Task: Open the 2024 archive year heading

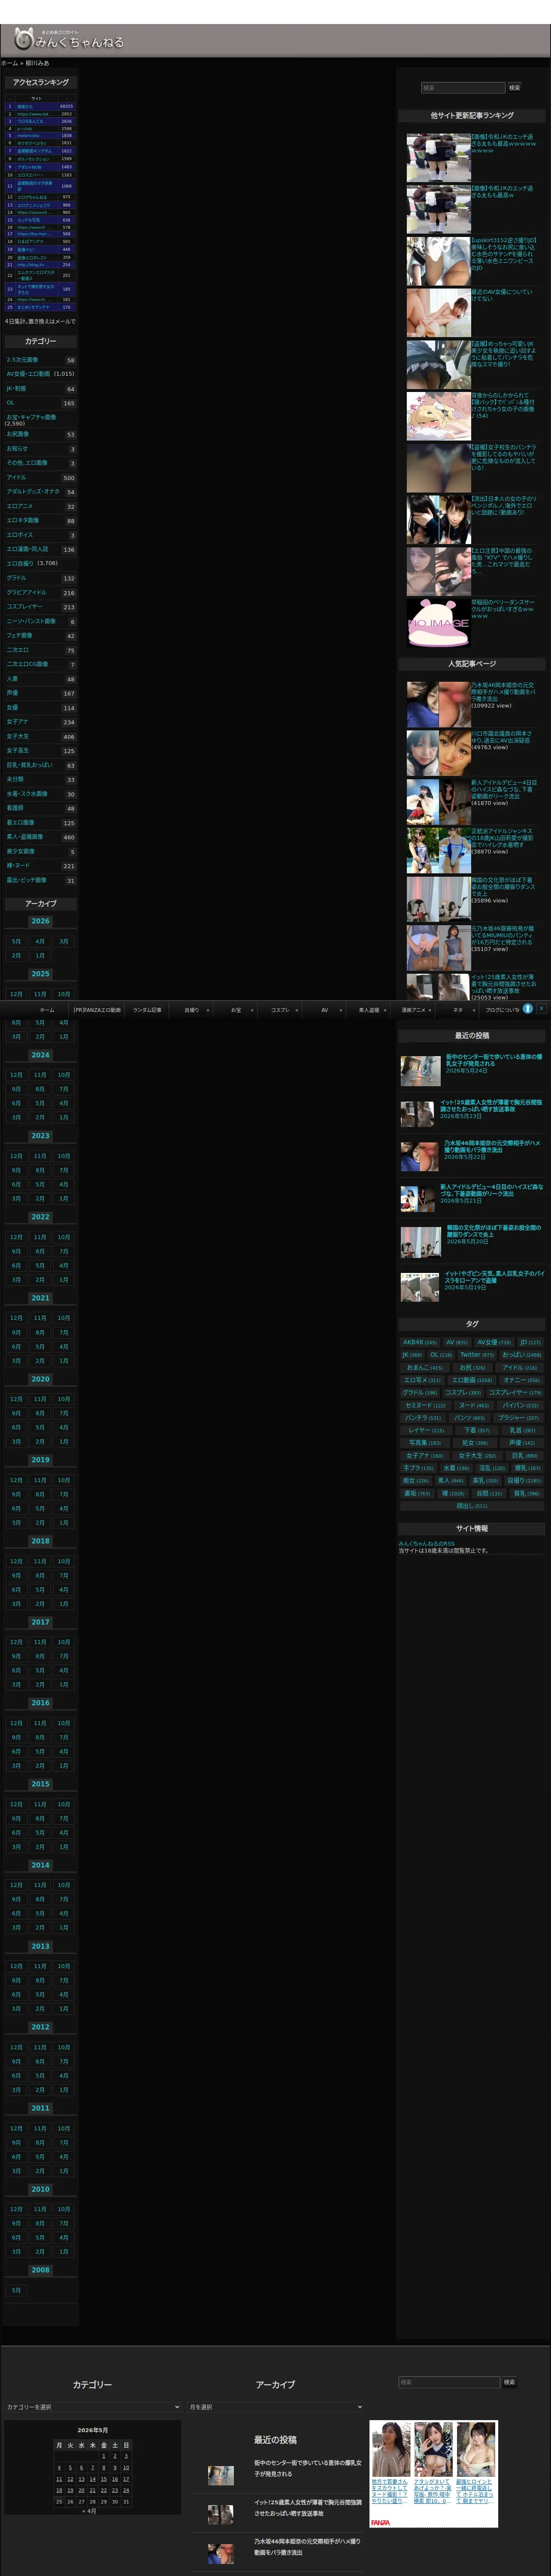Action: click(40, 1055)
